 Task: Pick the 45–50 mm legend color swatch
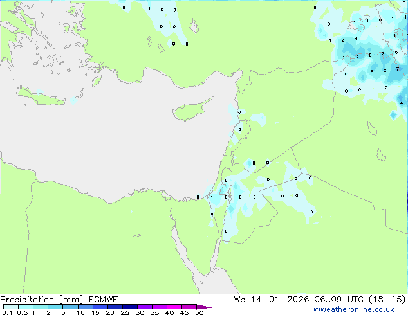189,307
